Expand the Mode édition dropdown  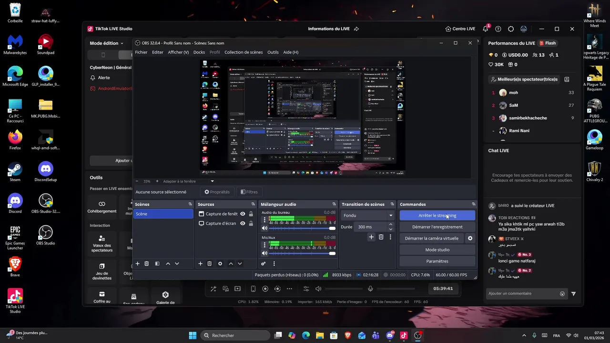click(106, 43)
